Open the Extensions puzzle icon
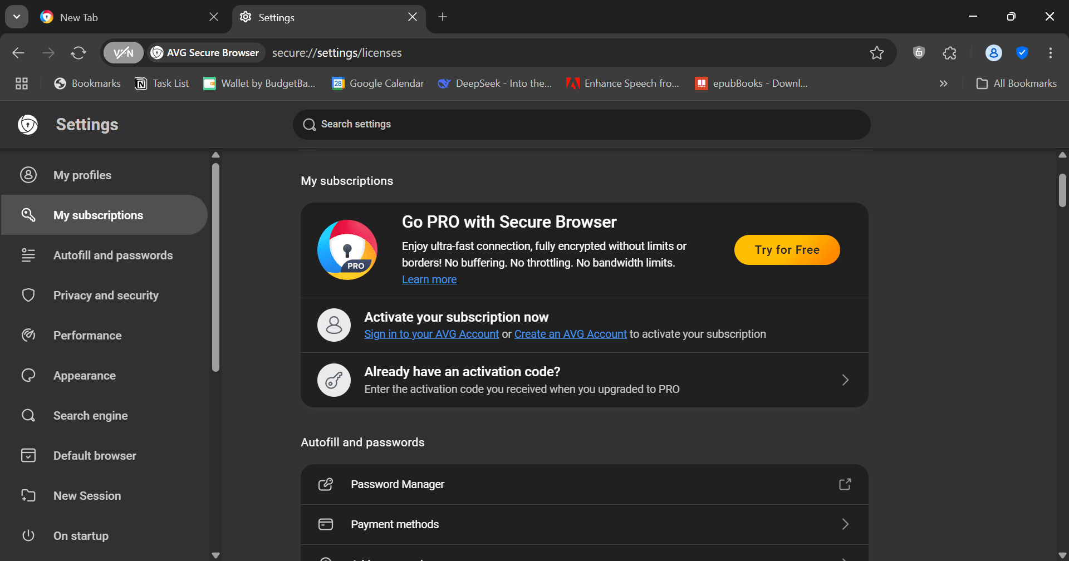 pyautogui.click(x=950, y=53)
